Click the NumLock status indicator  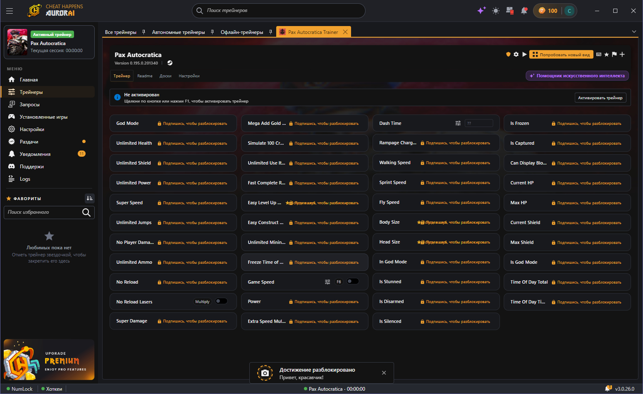click(19, 389)
